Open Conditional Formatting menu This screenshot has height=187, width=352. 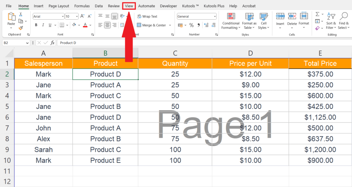click(x=231, y=21)
